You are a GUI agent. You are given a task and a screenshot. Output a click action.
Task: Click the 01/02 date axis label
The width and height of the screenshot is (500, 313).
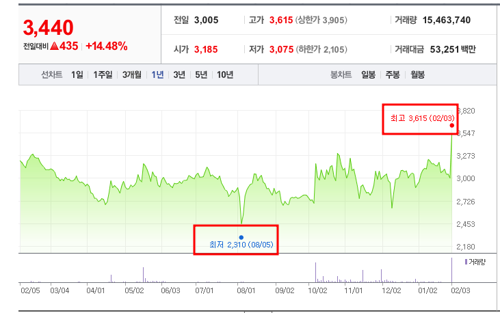[x=428, y=290]
